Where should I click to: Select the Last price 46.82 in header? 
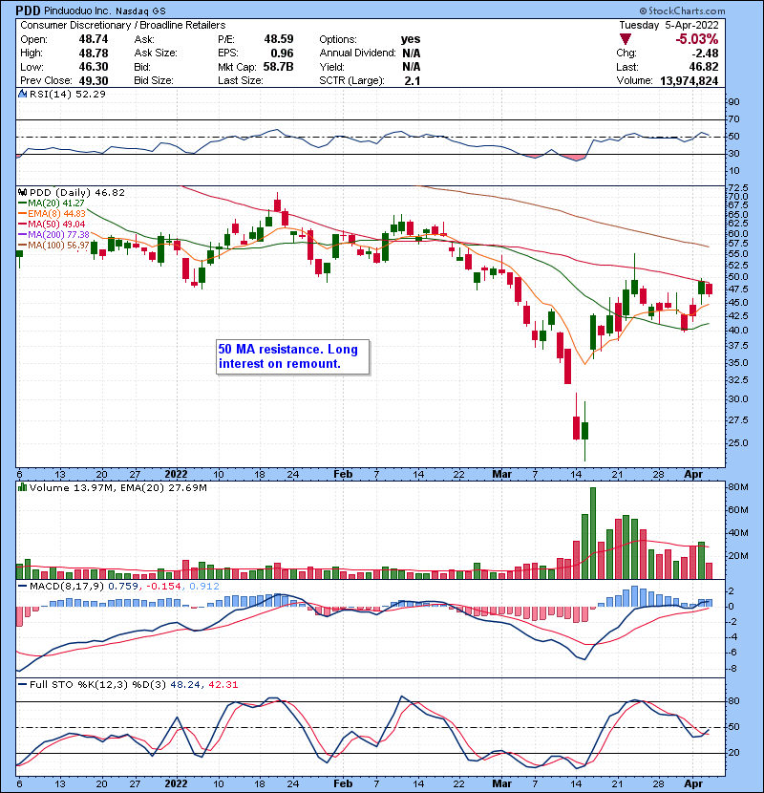coord(704,67)
